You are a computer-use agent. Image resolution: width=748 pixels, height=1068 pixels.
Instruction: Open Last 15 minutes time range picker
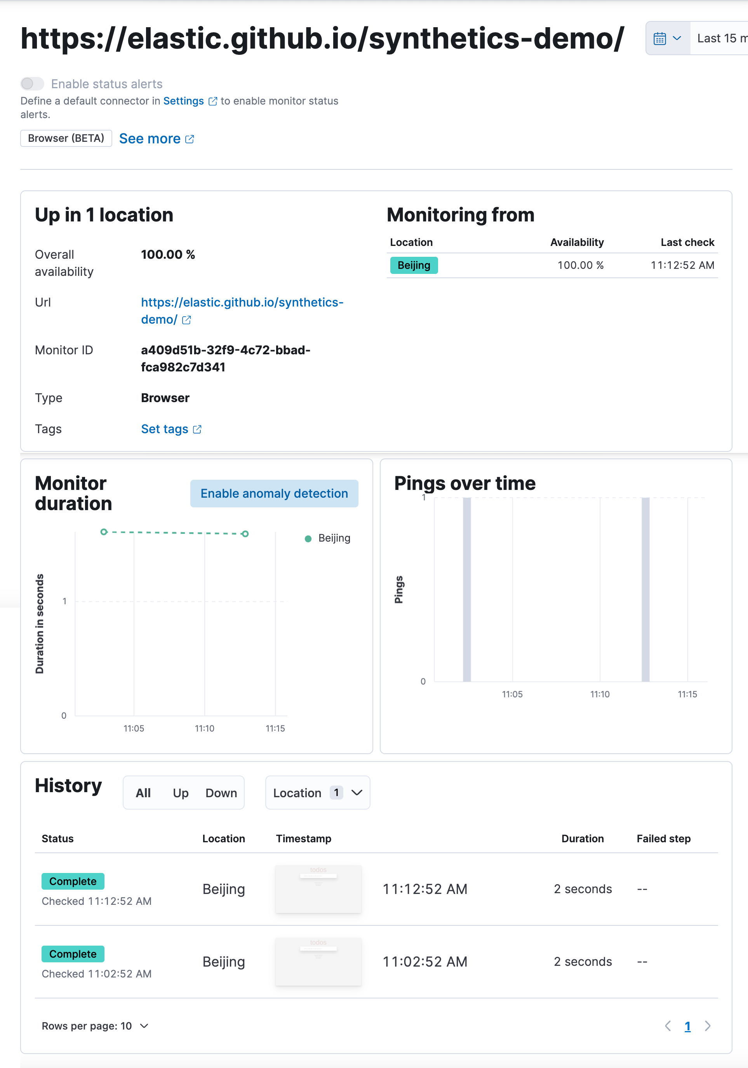[720, 38]
